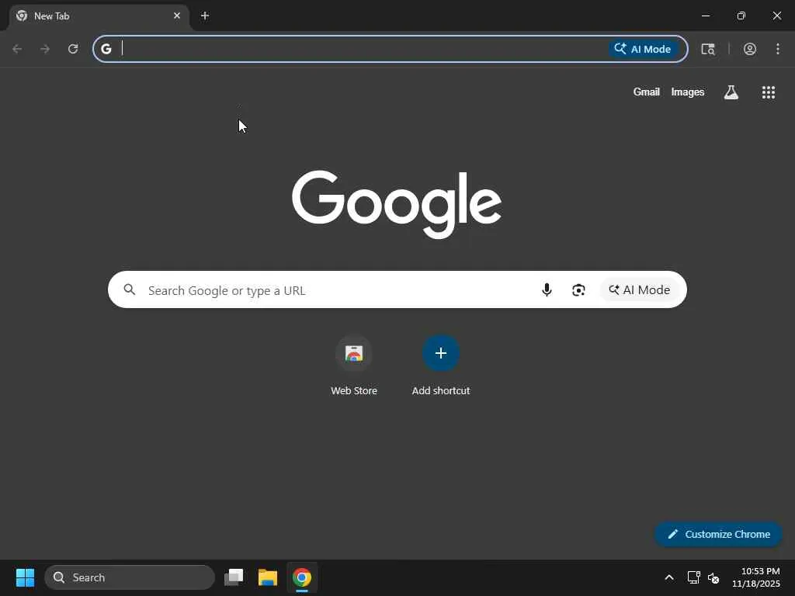Open File Explorer from the taskbar
The image size is (795, 596).
268,577
